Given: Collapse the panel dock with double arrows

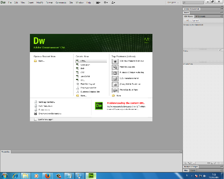Looking at the screenshot, I should coord(222,6).
